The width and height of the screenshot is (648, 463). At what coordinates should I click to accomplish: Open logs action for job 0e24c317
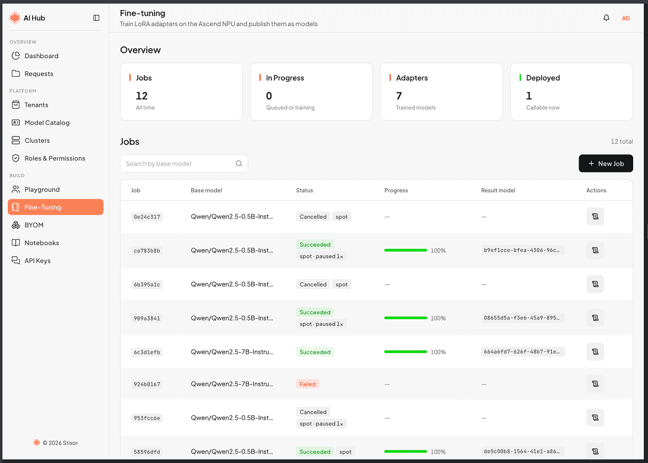coord(595,217)
